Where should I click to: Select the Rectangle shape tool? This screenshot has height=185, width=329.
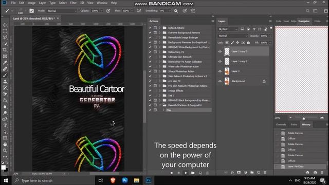click(x=5, y=138)
